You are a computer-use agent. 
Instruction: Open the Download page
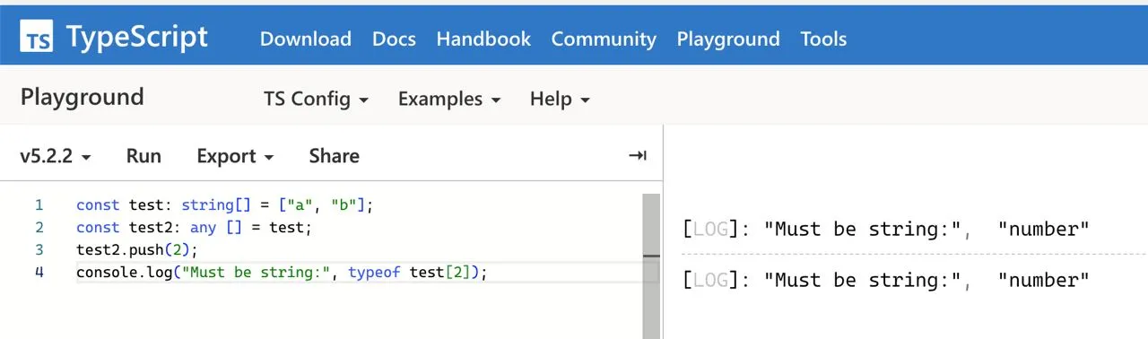click(x=305, y=39)
